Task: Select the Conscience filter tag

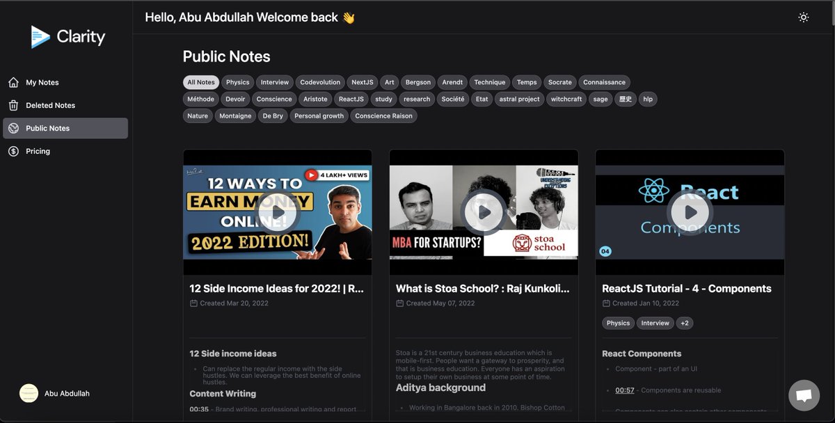Action: coord(274,99)
